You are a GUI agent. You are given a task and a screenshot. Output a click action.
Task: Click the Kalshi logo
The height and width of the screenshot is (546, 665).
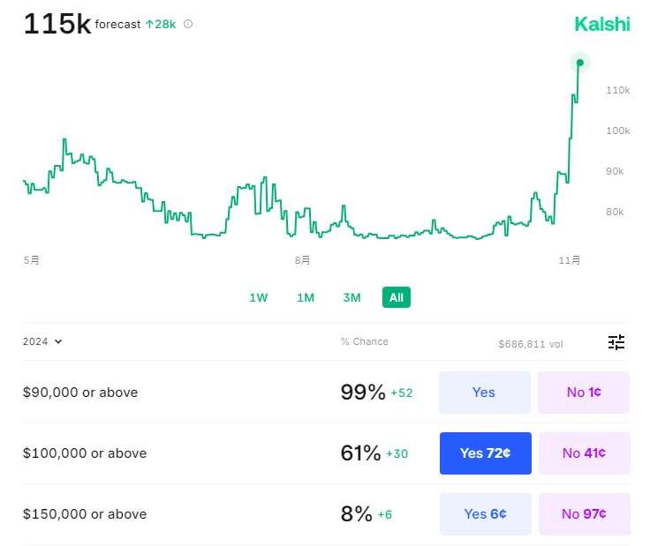point(602,24)
